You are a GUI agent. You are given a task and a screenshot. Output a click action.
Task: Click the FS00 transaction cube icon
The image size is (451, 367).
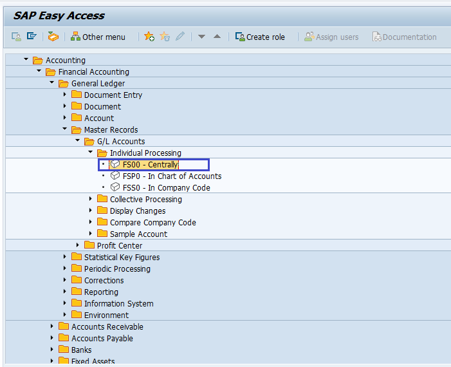coord(115,164)
